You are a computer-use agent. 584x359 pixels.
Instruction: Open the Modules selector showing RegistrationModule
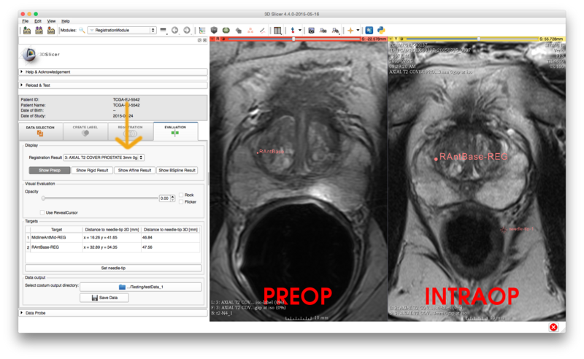pos(121,31)
